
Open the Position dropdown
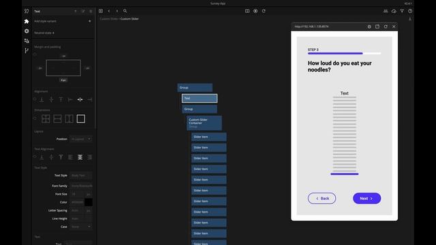point(81,139)
